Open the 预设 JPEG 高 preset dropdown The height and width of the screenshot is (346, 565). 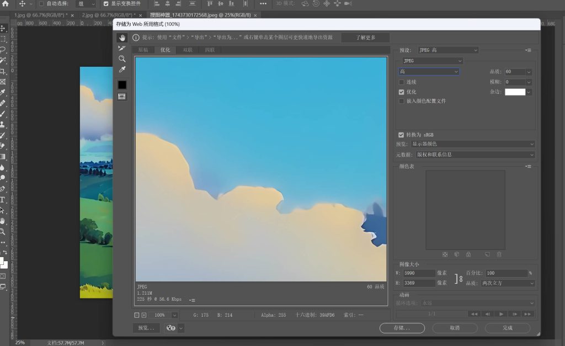coord(447,50)
